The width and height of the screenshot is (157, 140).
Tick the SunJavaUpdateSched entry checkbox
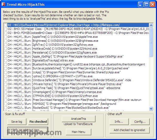[5, 68]
